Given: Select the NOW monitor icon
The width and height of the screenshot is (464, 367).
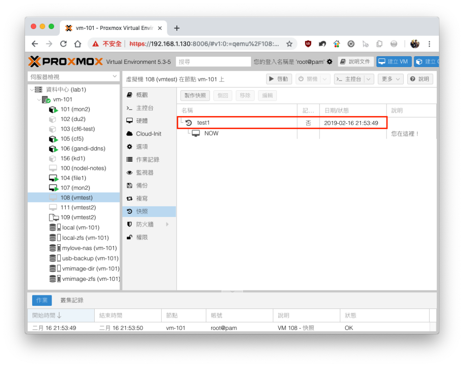Looking at the screenshot, I should (x=196, y=133).
